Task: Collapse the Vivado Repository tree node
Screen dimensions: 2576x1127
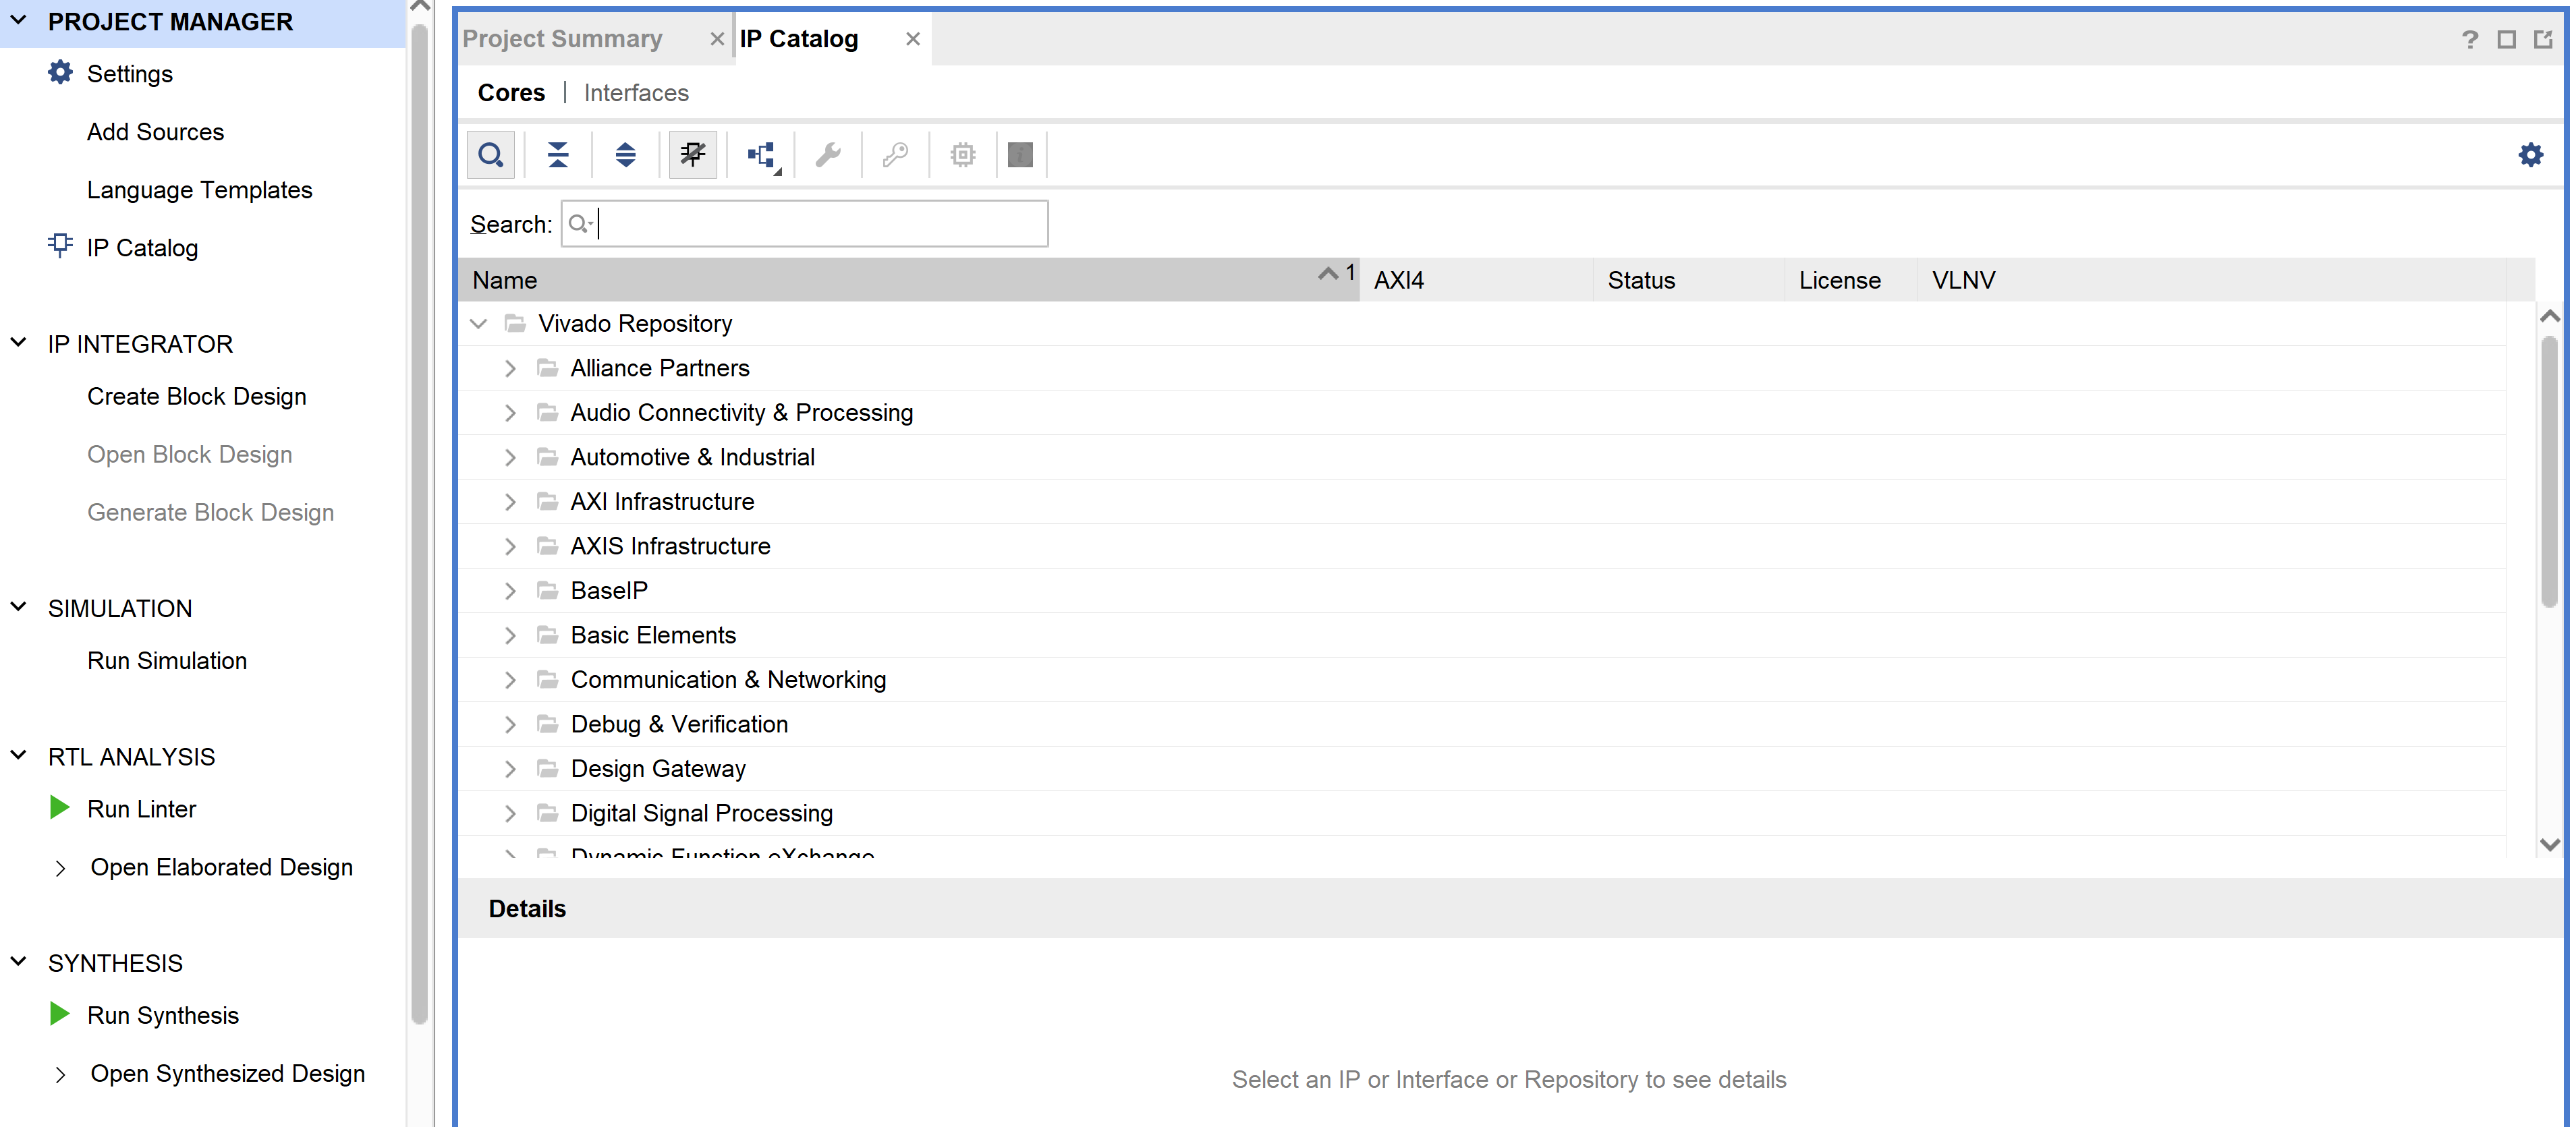Action: pos(479,324)
